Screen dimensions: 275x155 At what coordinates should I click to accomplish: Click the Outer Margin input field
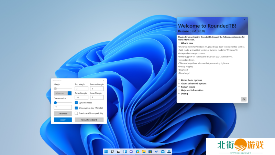point(81,97)
